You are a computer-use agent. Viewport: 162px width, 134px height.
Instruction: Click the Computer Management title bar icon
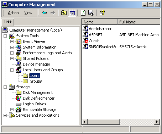(x=5, y=5)
